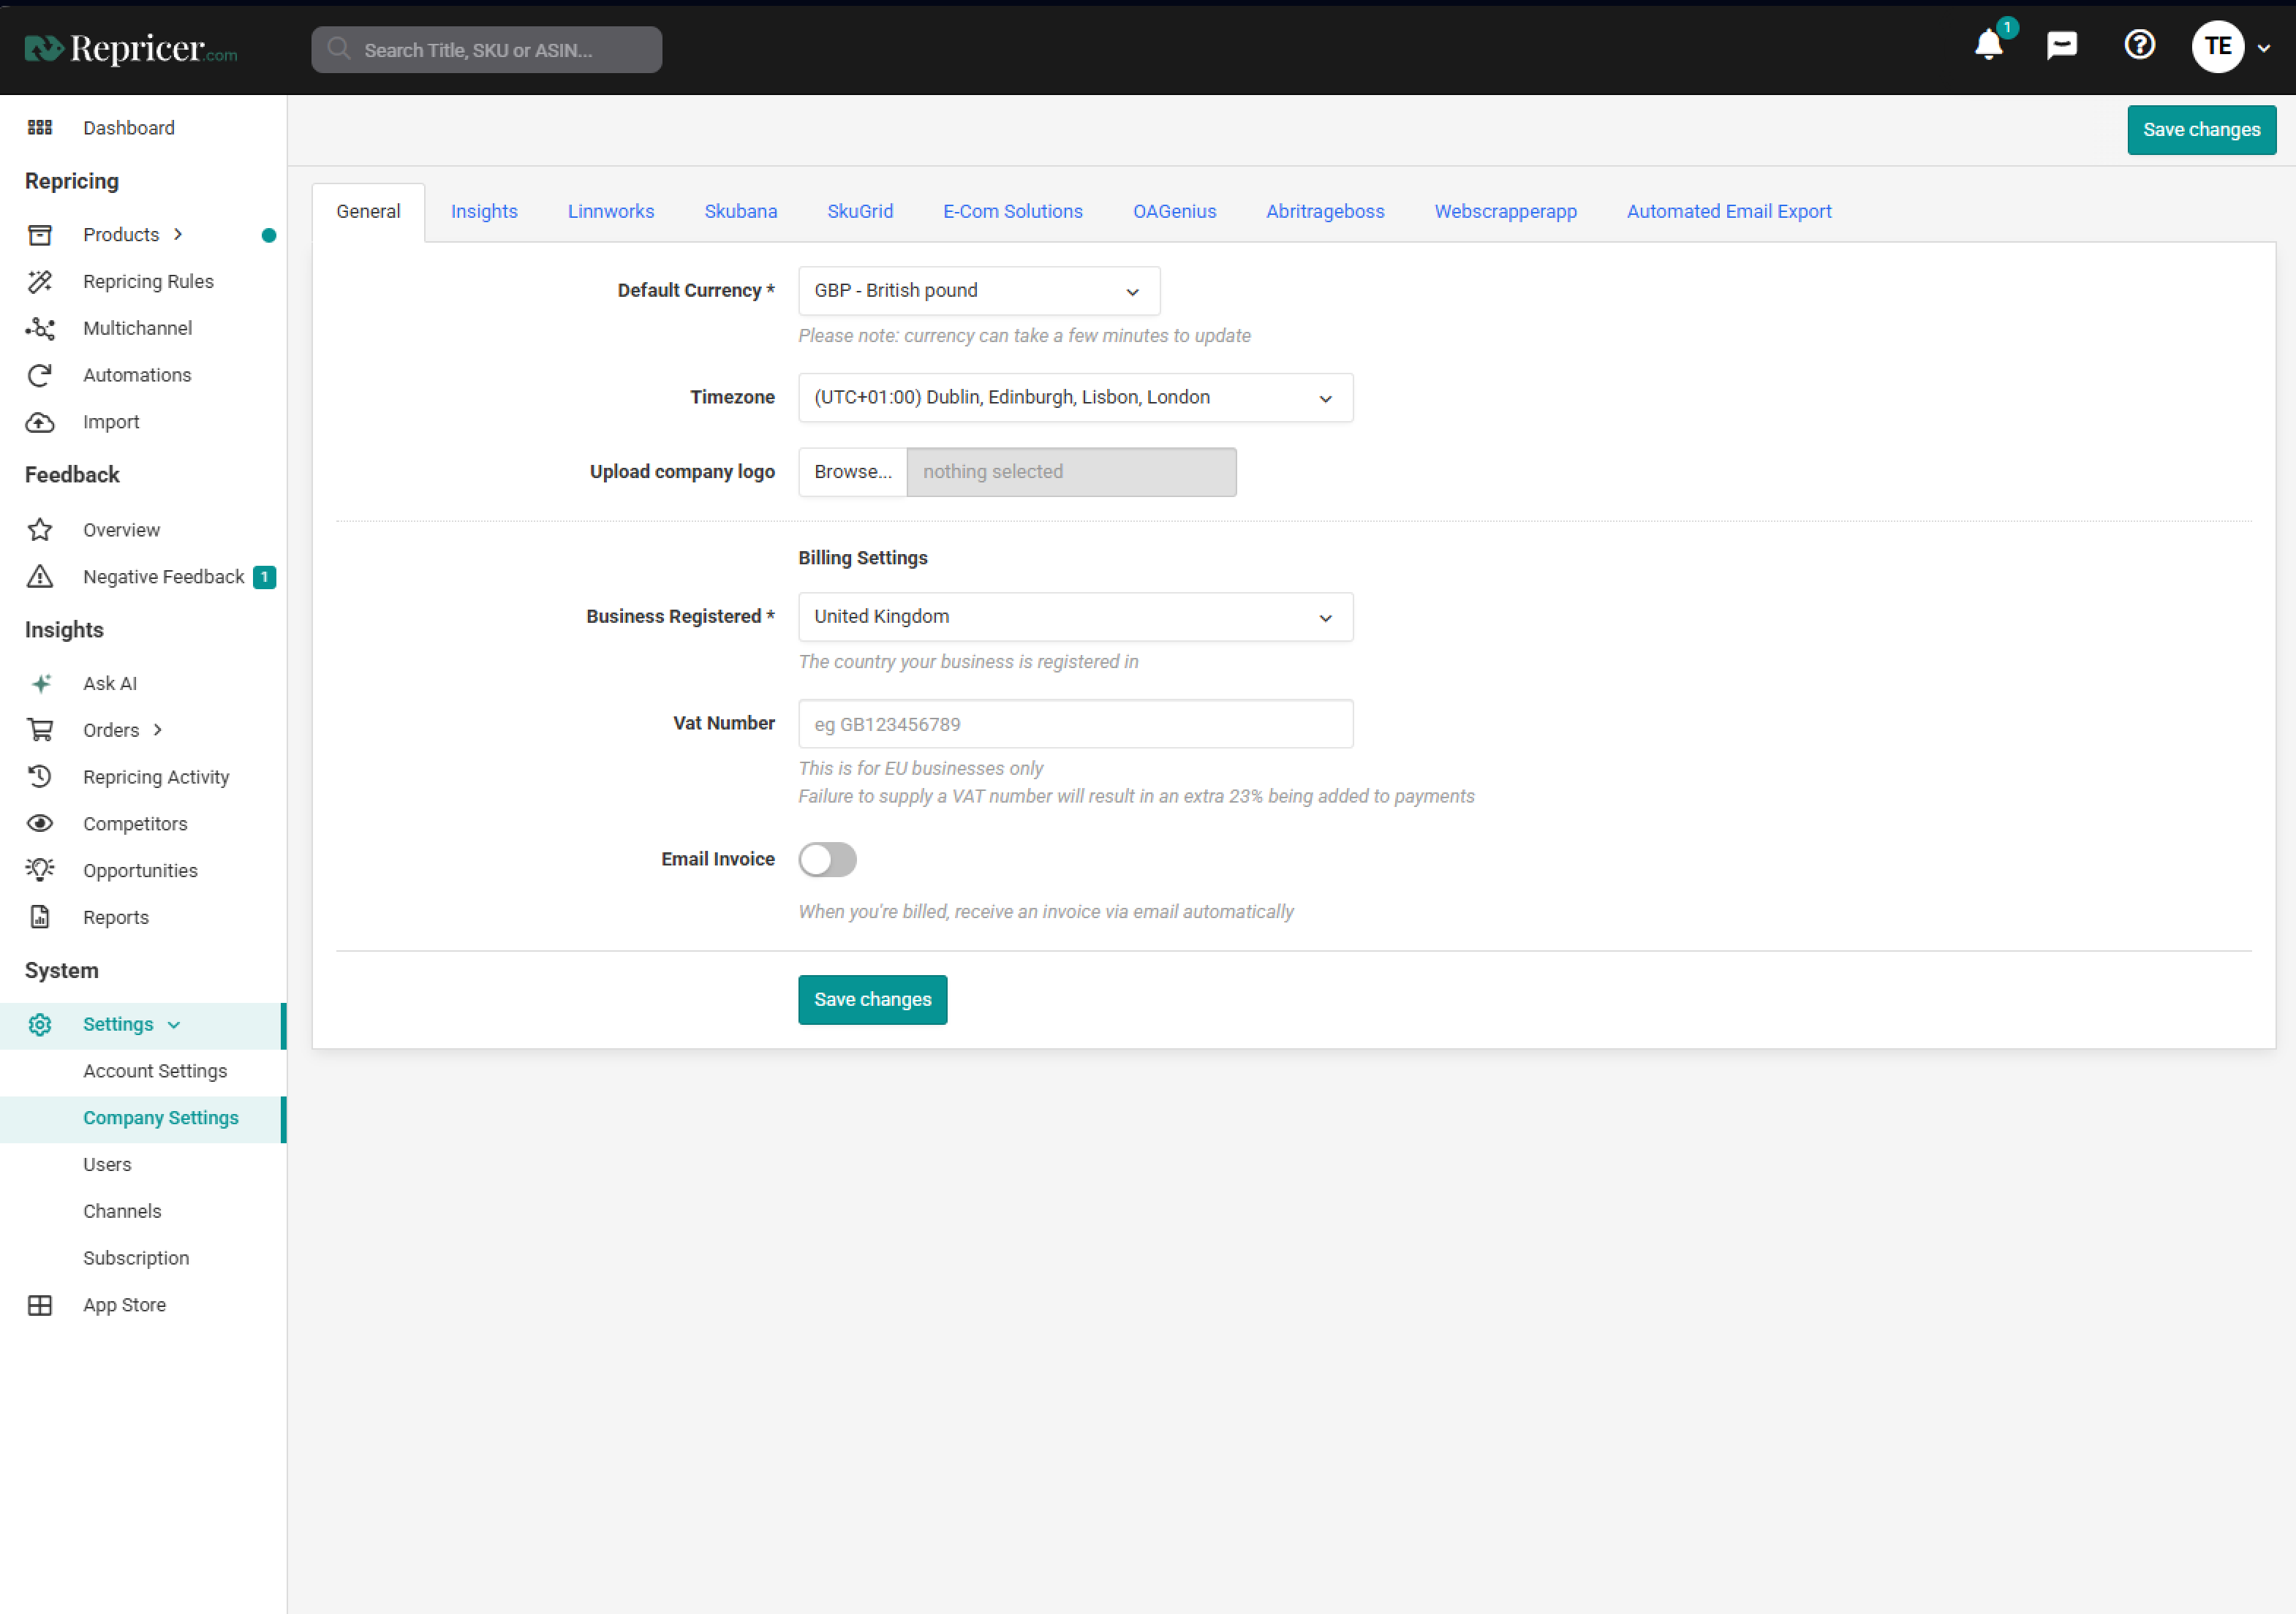The width and height of the screenshot is (2296, 1614).
Task: Switch to the Skubana tab
Action: pos(741,212)
